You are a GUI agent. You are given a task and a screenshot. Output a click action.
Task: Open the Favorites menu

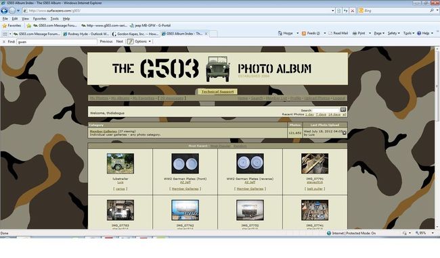click(x=39, y=19)
